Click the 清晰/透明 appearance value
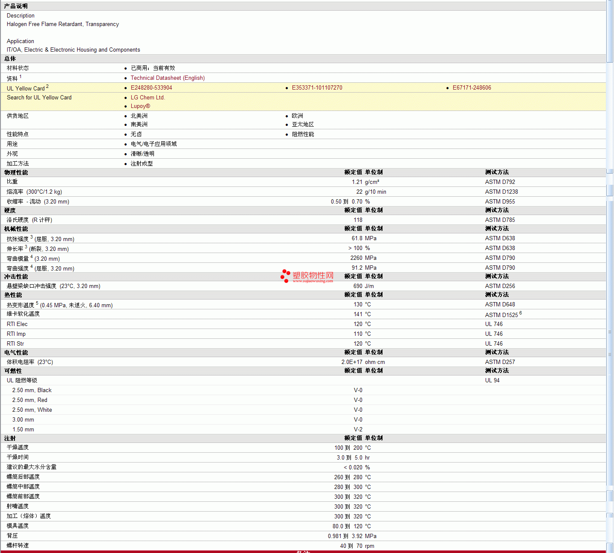Screen dimensions: 614x553 coord(143,154)
